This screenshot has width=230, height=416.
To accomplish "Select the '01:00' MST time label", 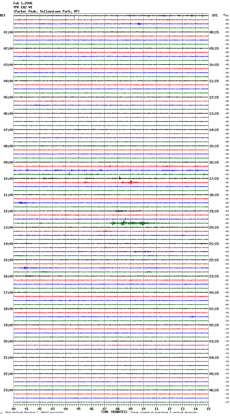I will pos(8,32).
